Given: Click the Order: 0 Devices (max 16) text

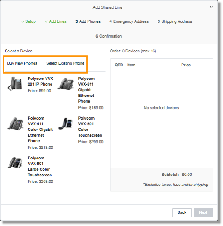Looking at the screenshot, I should 133,51.
